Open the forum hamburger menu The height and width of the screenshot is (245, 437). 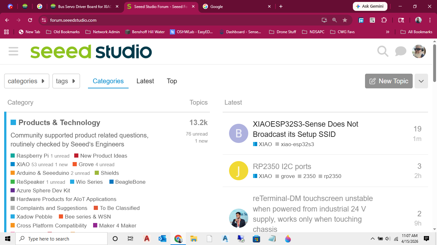tap(13, 51)
